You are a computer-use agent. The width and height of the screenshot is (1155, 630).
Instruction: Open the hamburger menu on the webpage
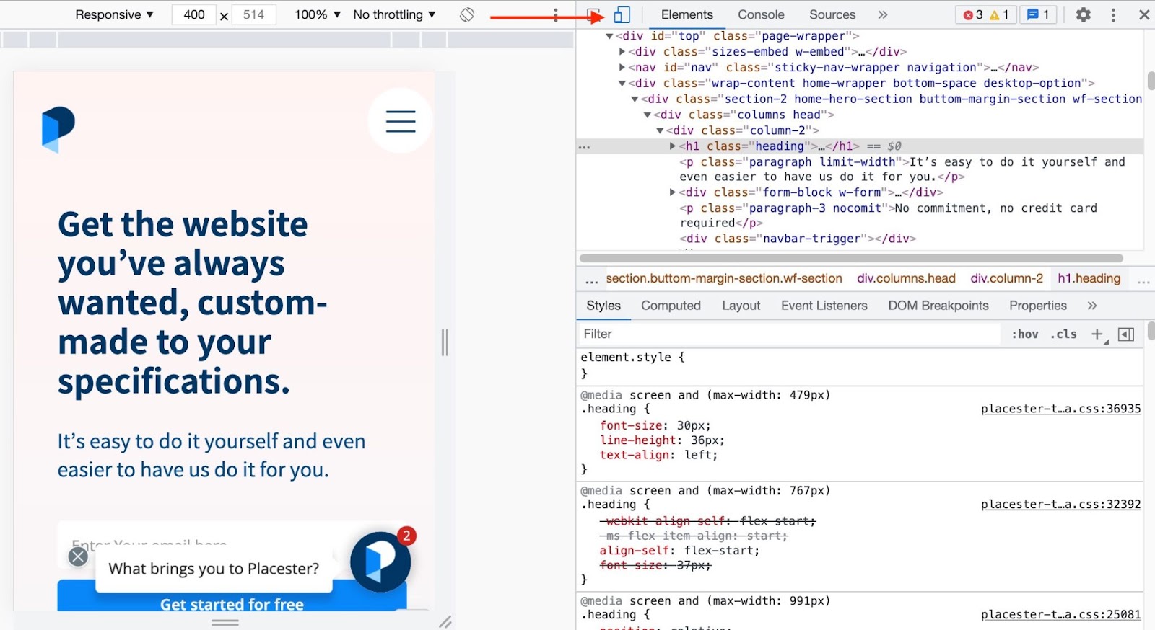401,120
